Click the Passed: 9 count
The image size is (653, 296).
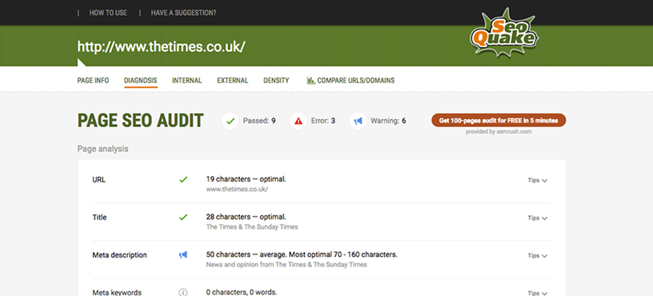pos(259,121)
